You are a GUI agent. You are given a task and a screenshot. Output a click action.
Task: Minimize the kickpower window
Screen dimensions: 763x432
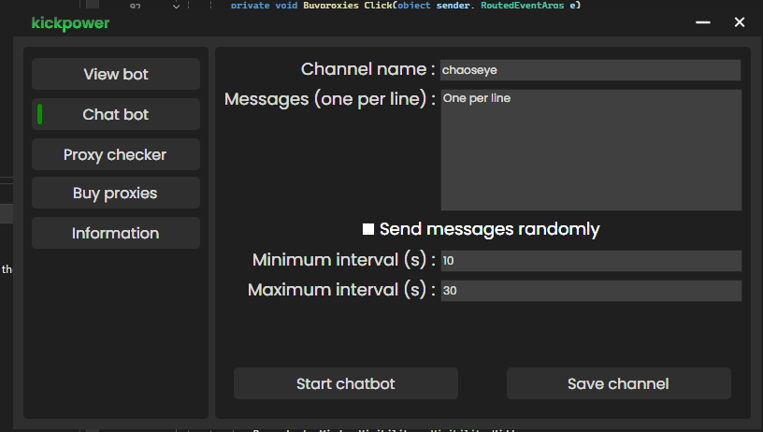click(703, 22)
